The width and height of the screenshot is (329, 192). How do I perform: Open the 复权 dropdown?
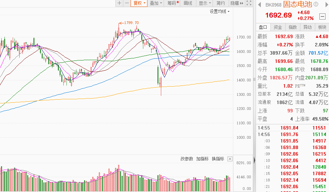click(x=140, y=3)
